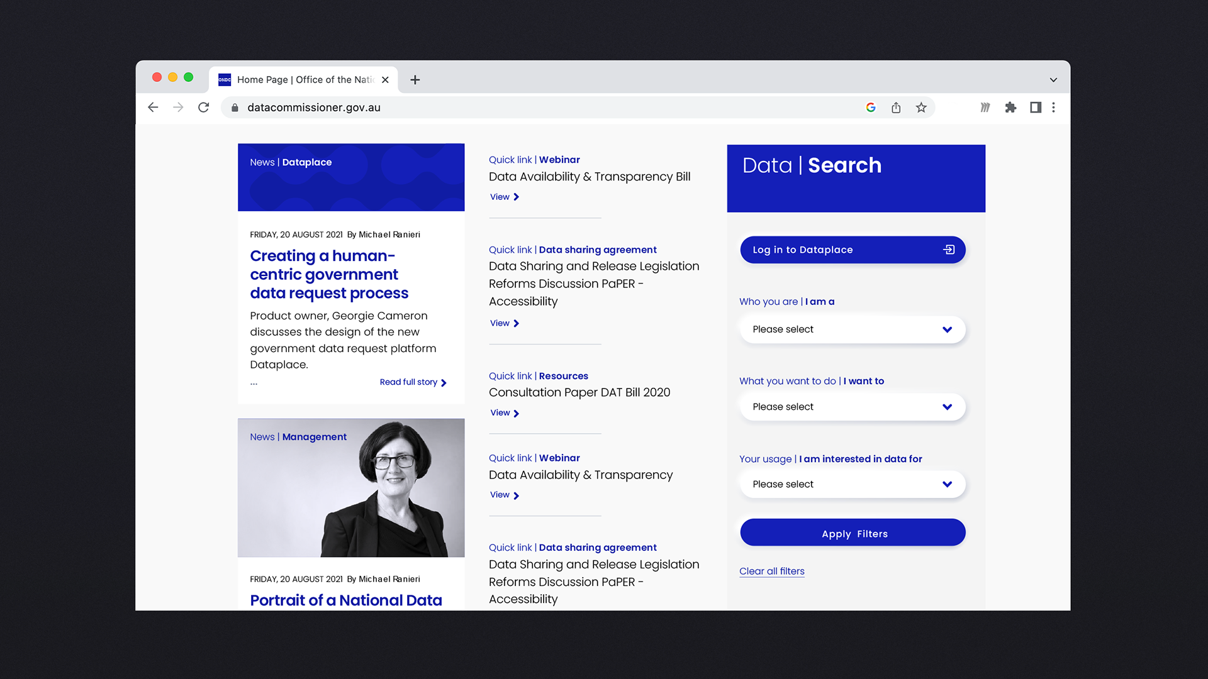
Task: Expand the 'I am a' dropdown
Action: point(852,329)
